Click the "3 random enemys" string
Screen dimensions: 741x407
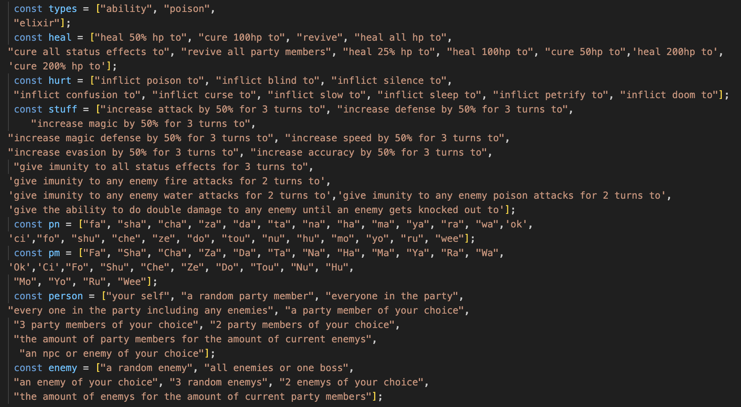click(219, 382)
